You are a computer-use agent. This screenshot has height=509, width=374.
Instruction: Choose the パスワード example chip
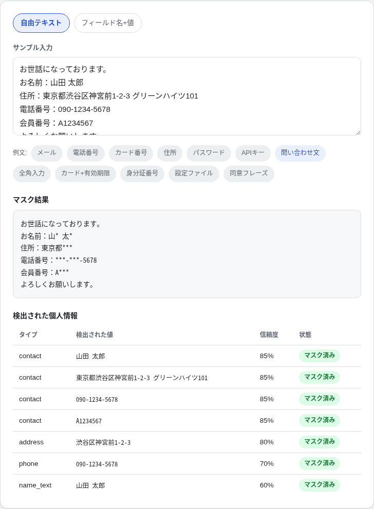[209, 153]
